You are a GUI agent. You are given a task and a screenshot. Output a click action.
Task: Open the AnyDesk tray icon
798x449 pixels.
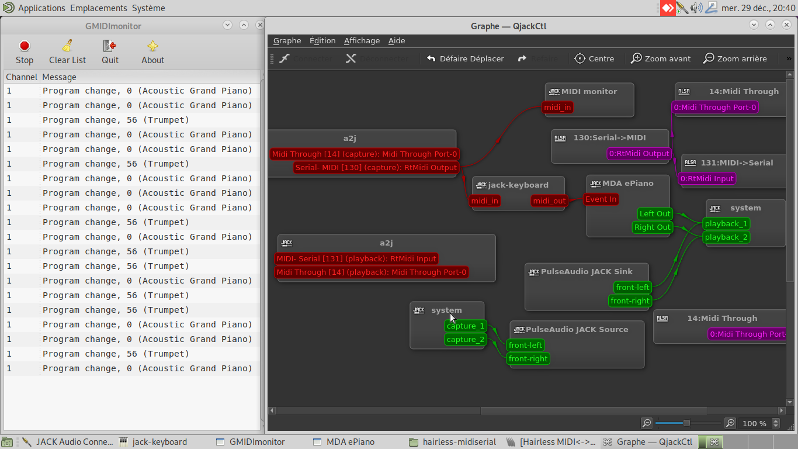[668, 8]
